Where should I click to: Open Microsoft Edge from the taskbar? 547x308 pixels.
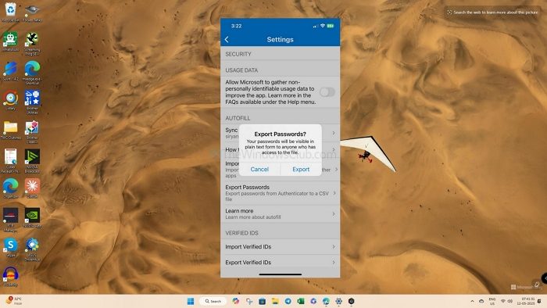(326, 301)
